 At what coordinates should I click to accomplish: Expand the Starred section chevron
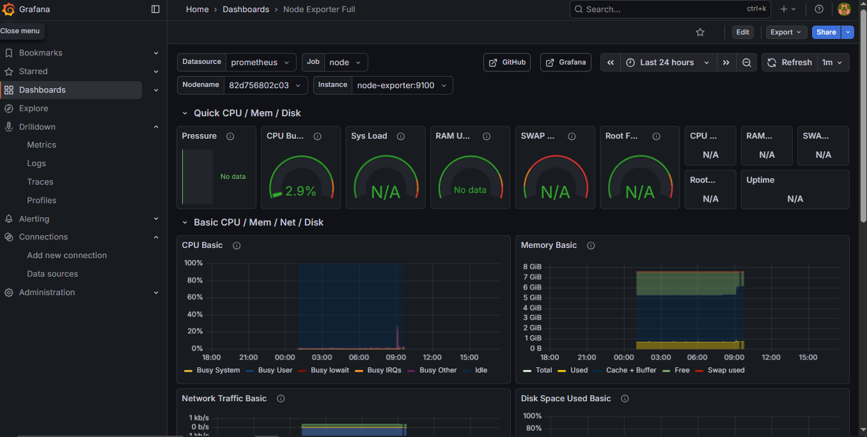pyautogui.click(x=156, y=72)
